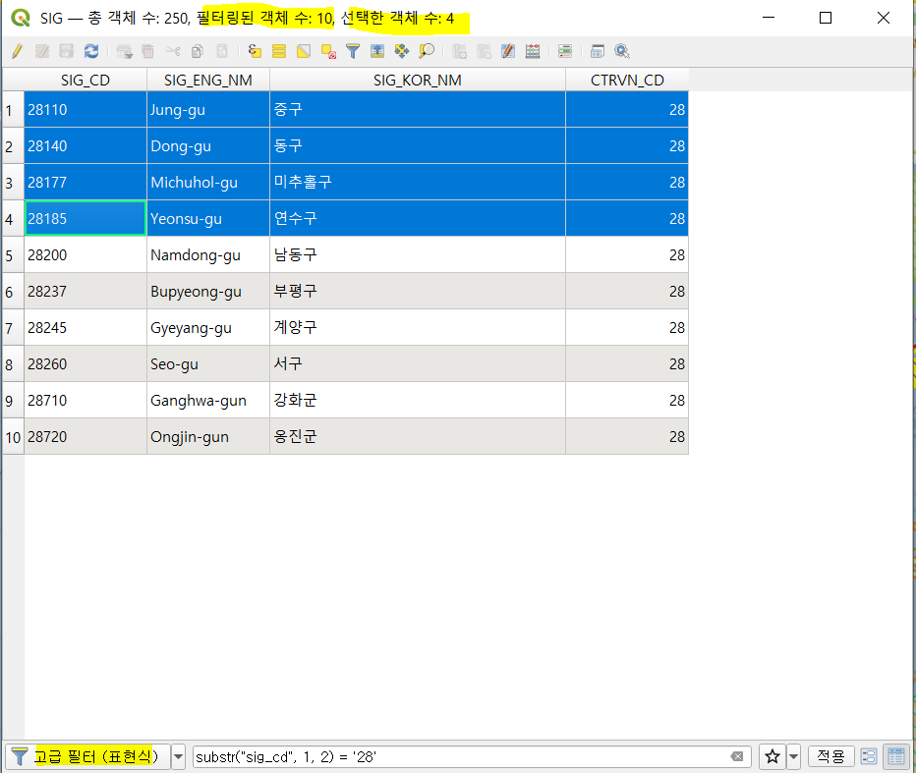Select row header number 5
Image resolution: width=916 pixels, height=773 pixels.
(13, 255)
